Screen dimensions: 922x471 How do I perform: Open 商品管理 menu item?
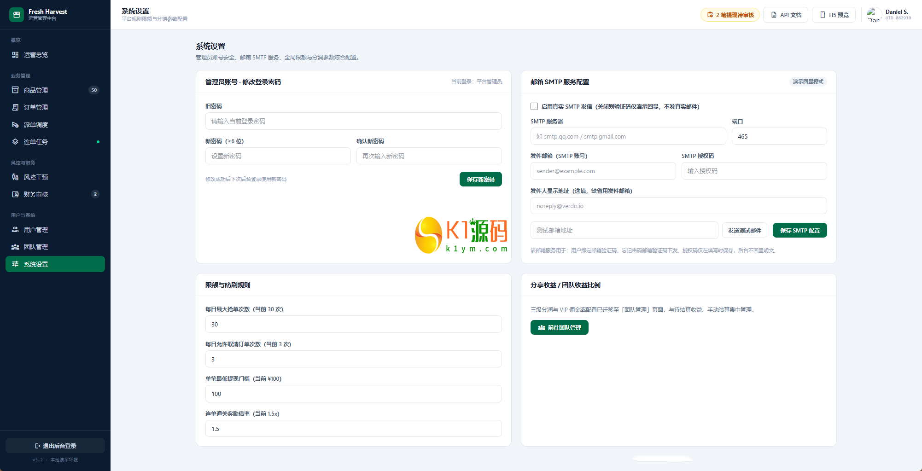click(55, 90)
